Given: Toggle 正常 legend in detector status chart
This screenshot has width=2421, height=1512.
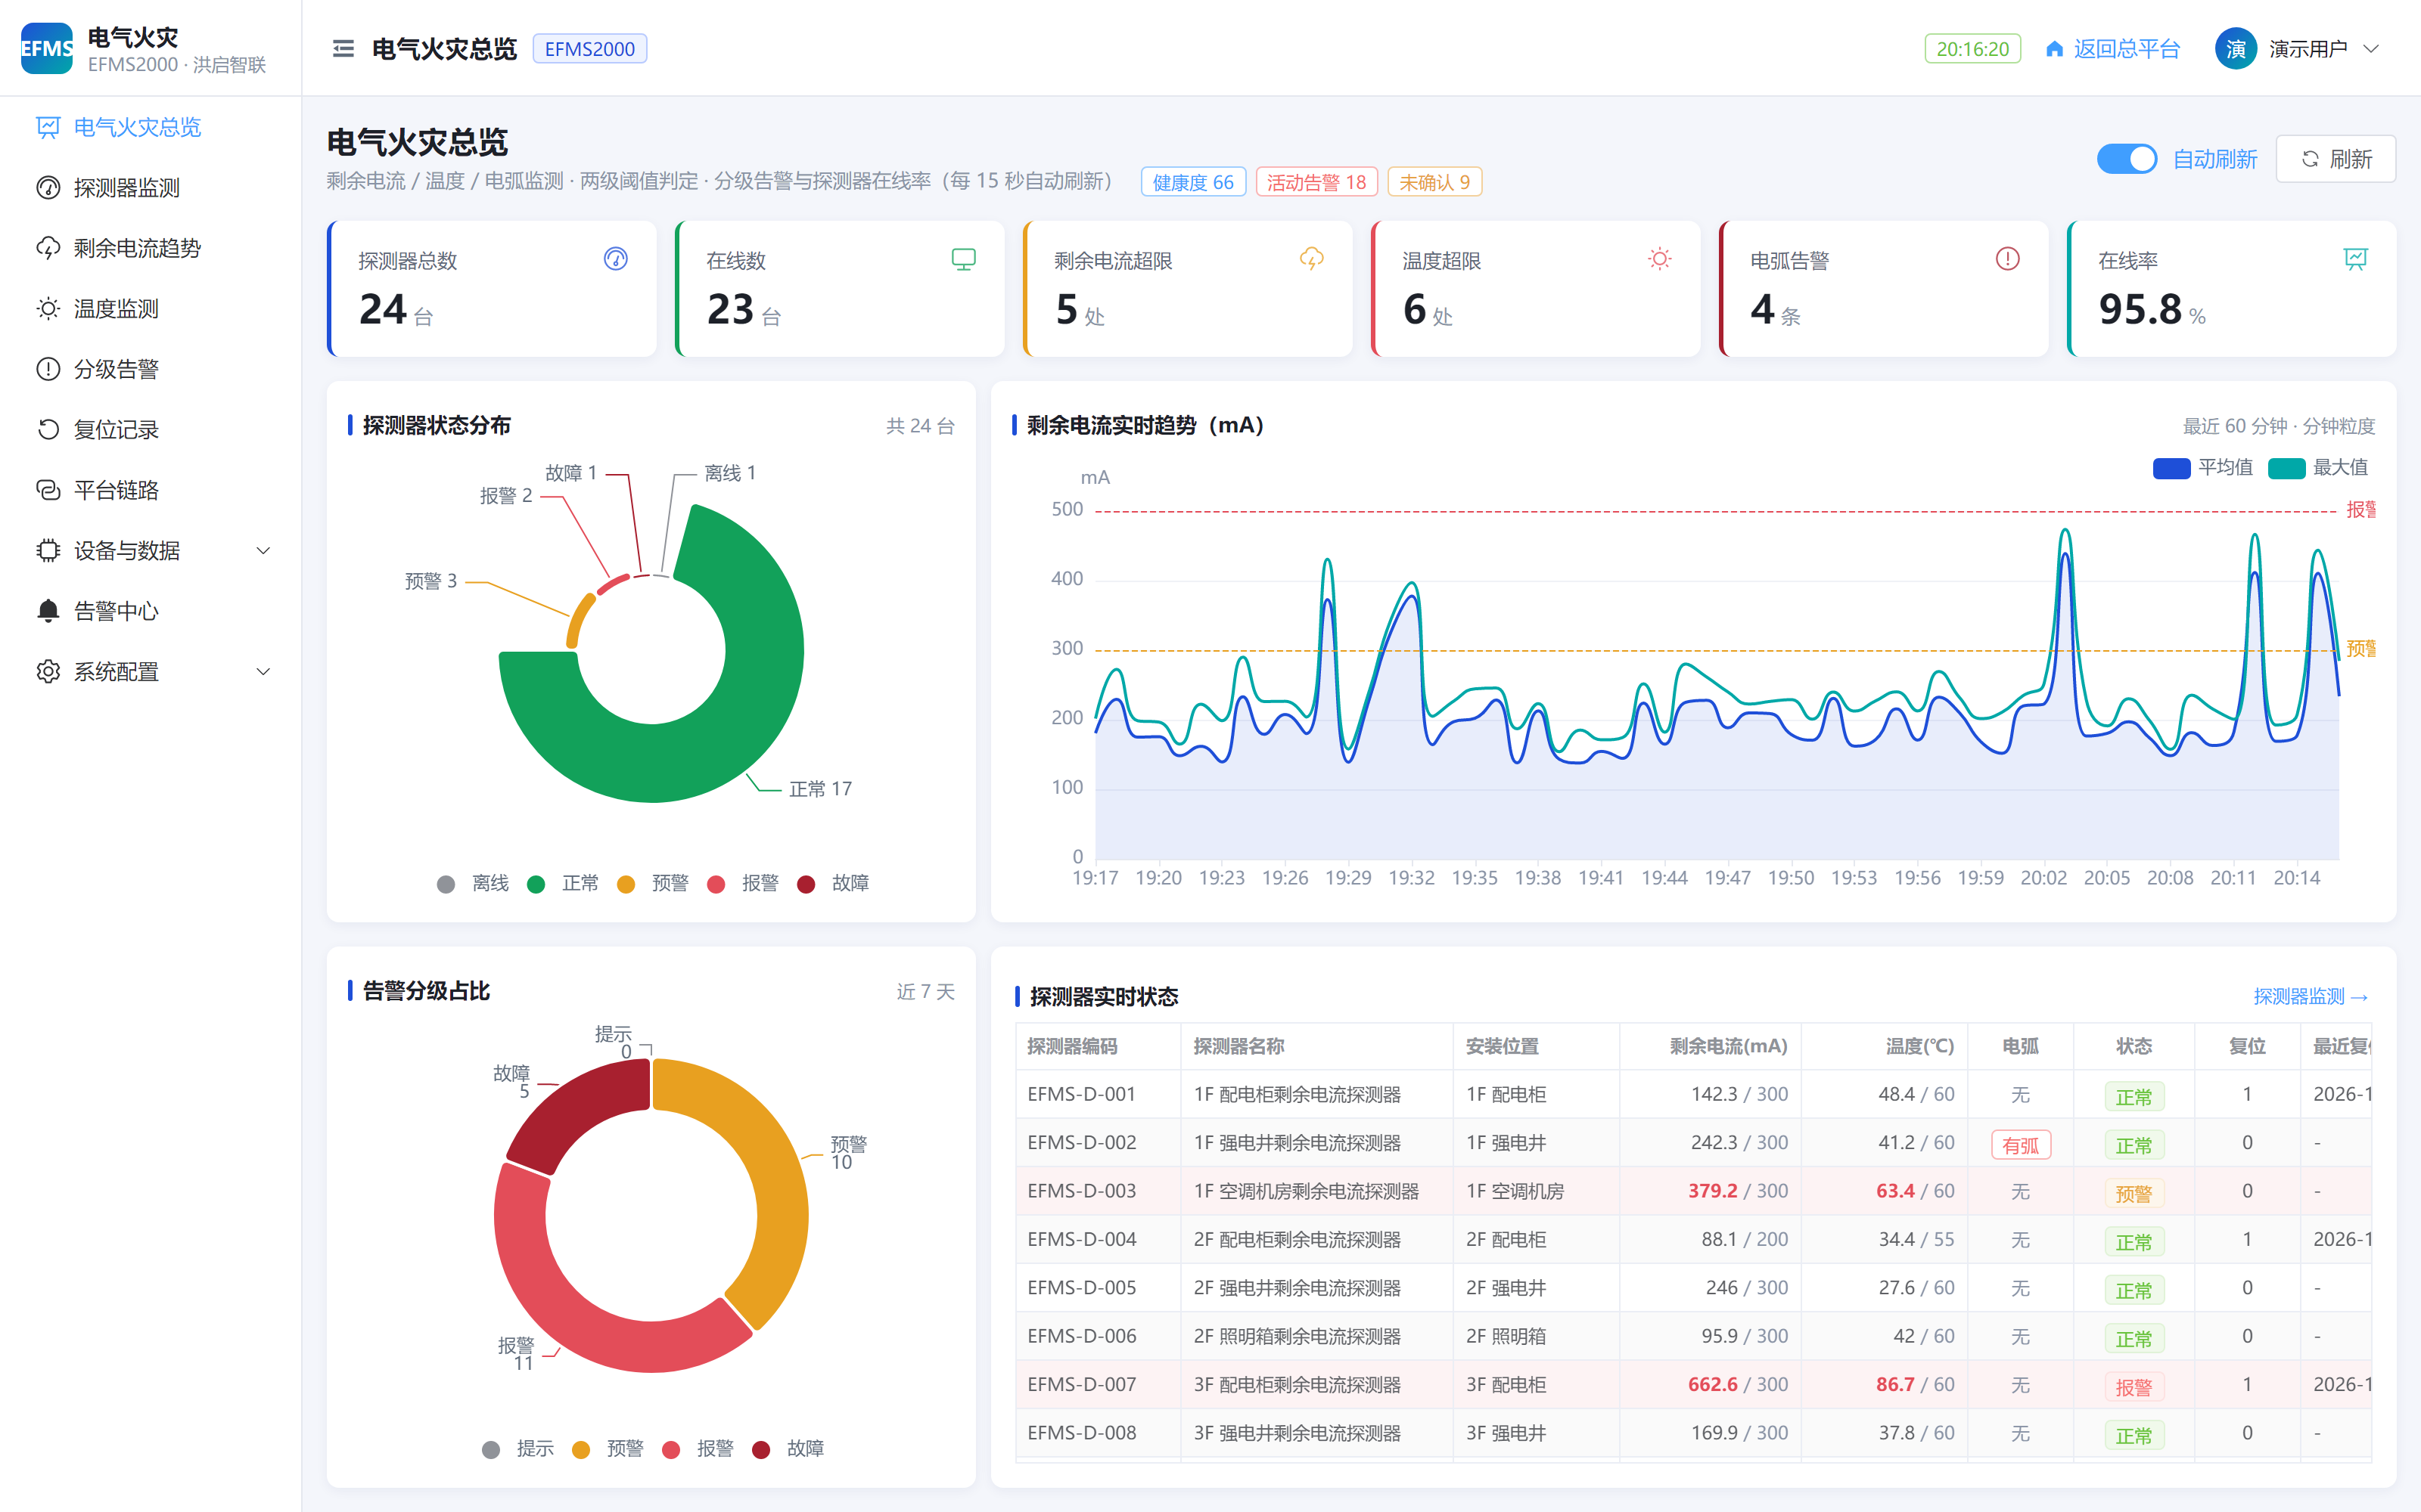Looking at the screenshot, I should (563, 883).
